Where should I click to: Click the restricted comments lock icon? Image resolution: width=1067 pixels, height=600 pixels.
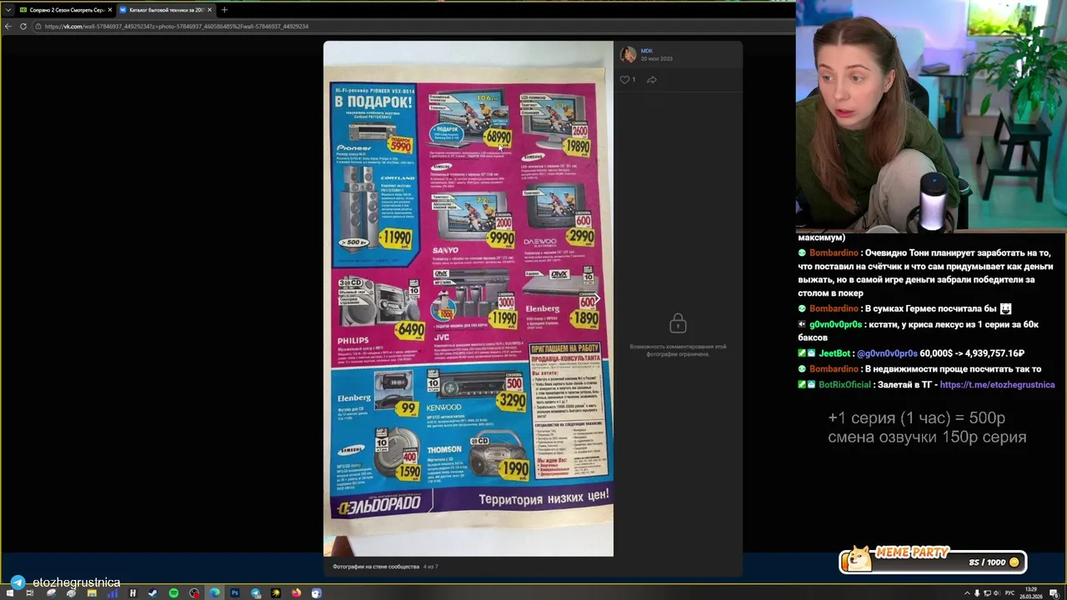pos(678,322)
